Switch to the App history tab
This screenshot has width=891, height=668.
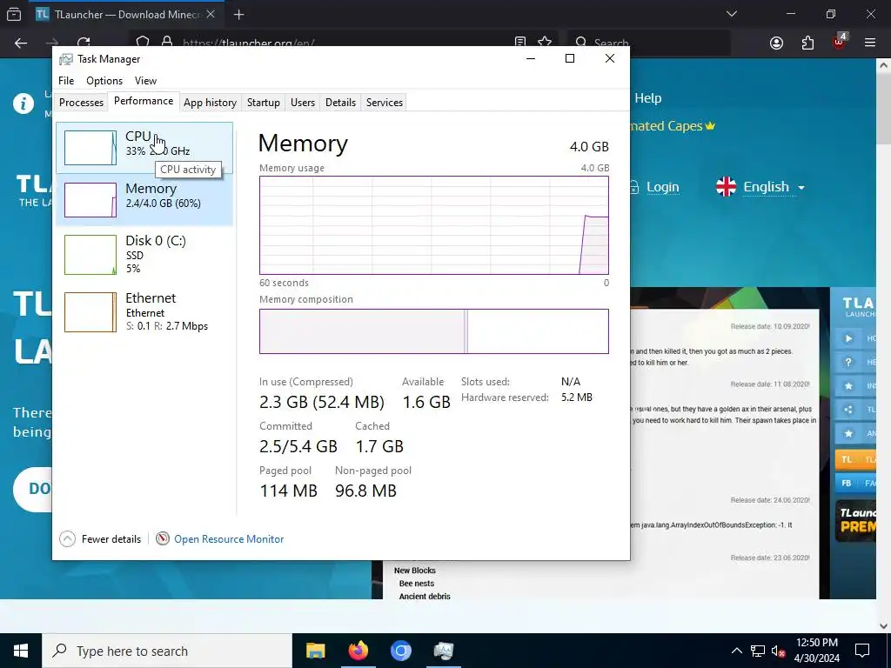pos(210,103)
